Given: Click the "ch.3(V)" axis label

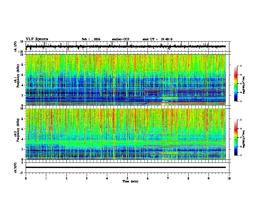Looking at the screenshot, I should tap(16, 168).
